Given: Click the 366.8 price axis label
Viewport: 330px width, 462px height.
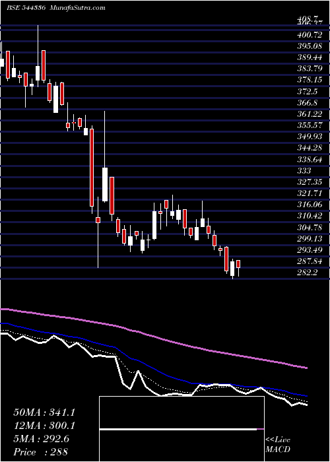Looking at the screenshot, I should [307, 103].
